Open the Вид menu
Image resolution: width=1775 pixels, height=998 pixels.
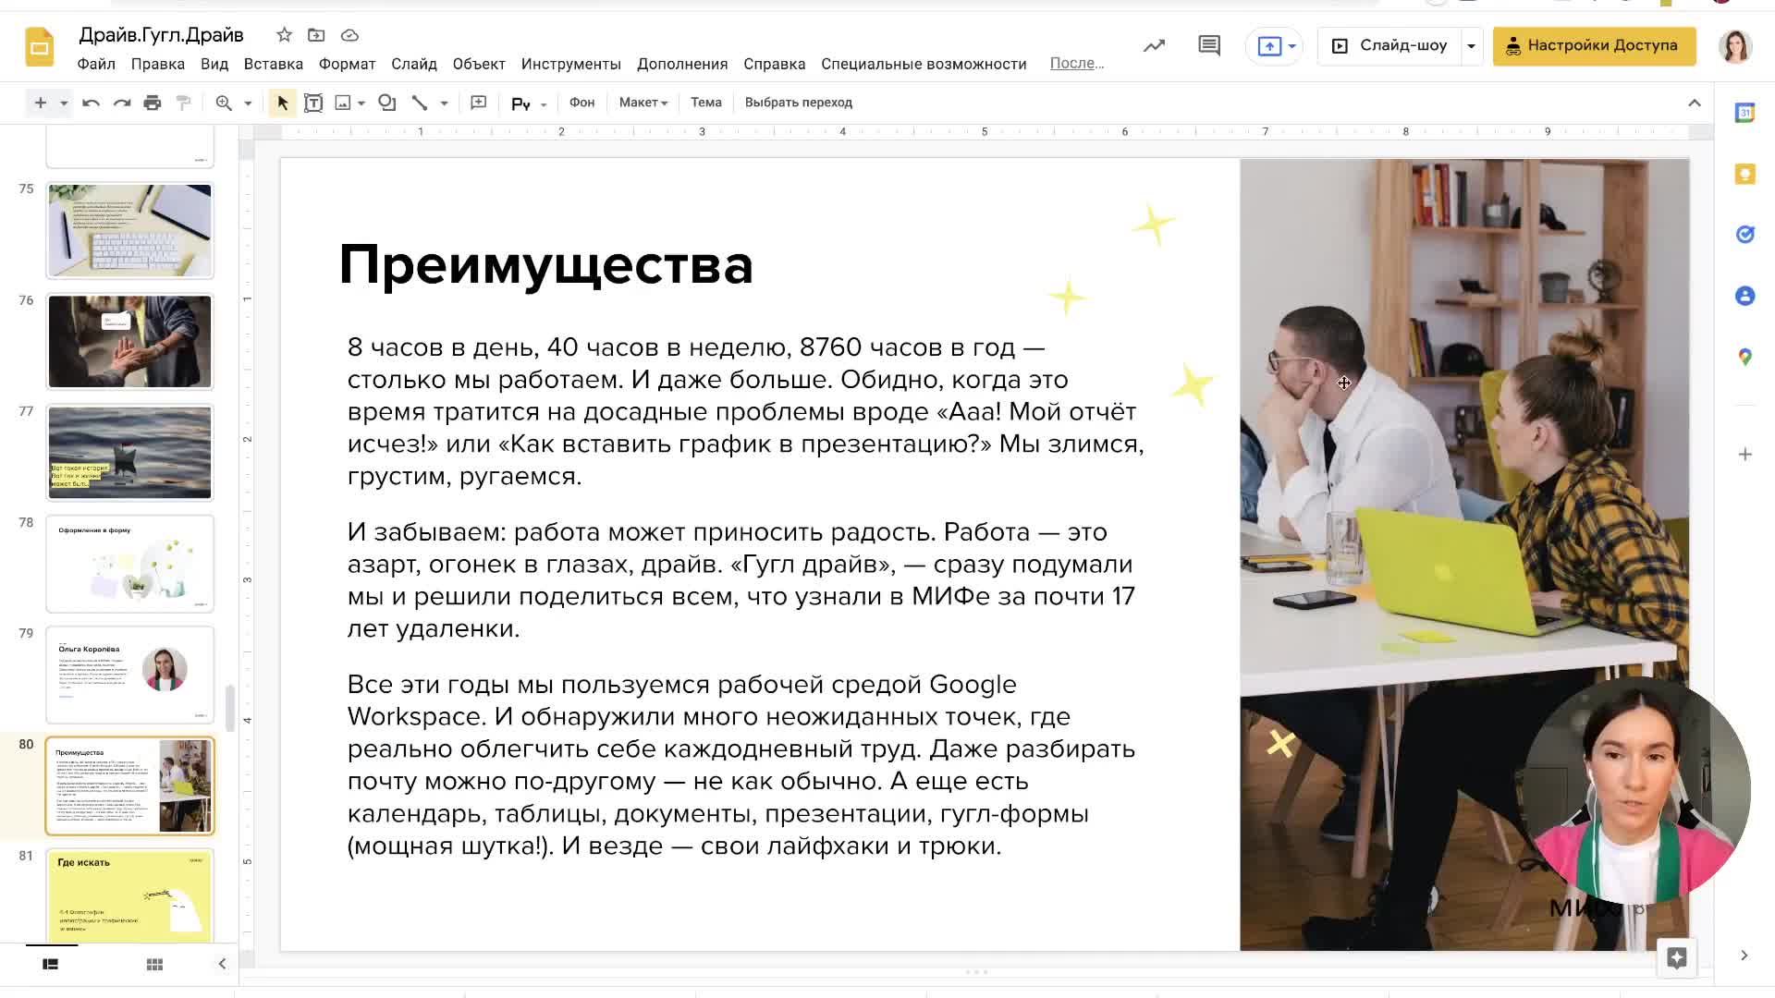tap(214, 64)
